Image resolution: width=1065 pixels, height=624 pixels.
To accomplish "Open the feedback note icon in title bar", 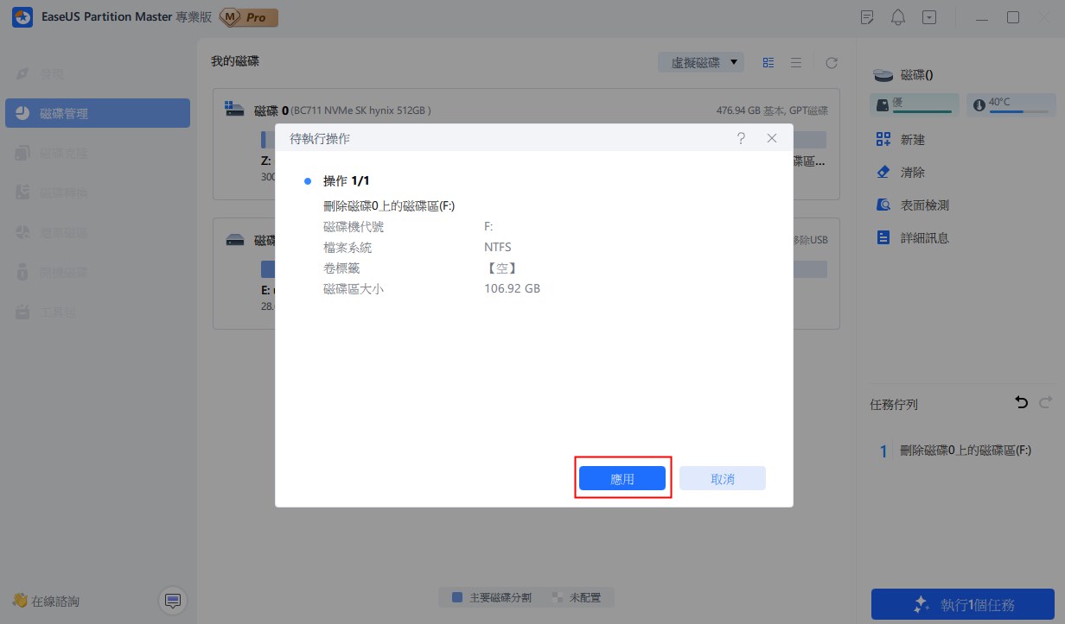I will 867,17.
